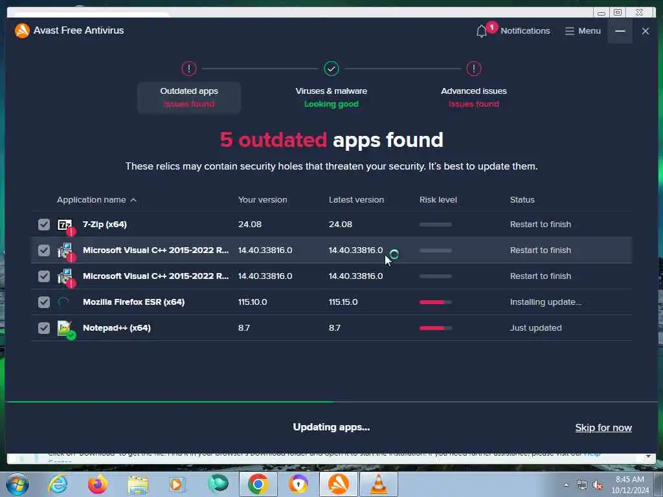Click the Notepad++ risk level bar
Screen dimensions: 663x497
click(x=436, y=328)
